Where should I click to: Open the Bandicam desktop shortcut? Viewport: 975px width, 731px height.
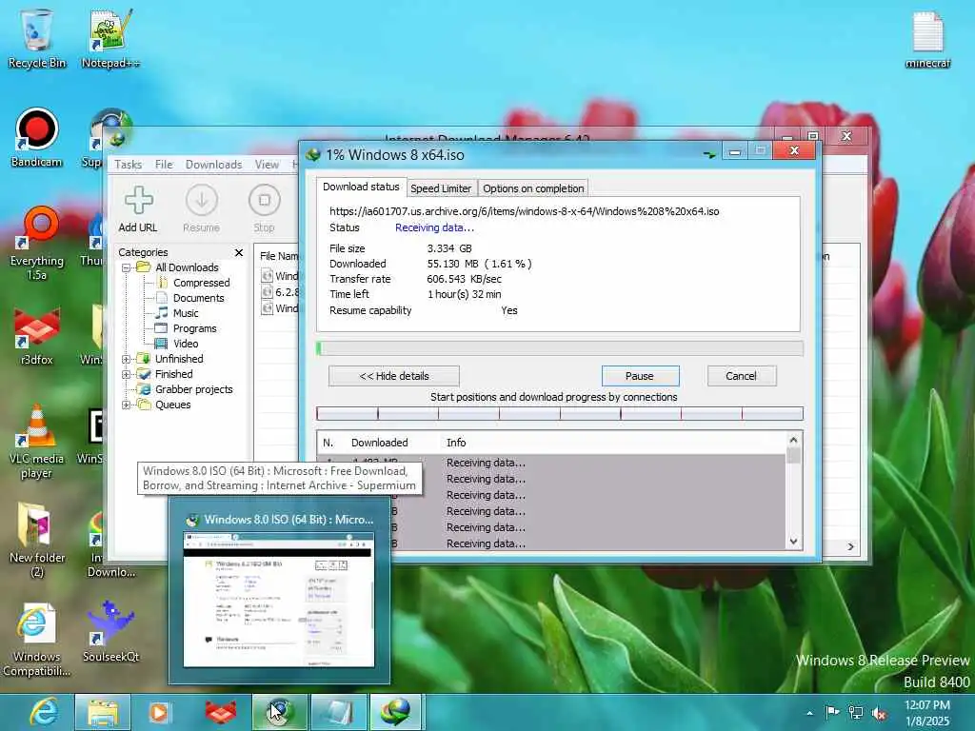pos(36,138)
